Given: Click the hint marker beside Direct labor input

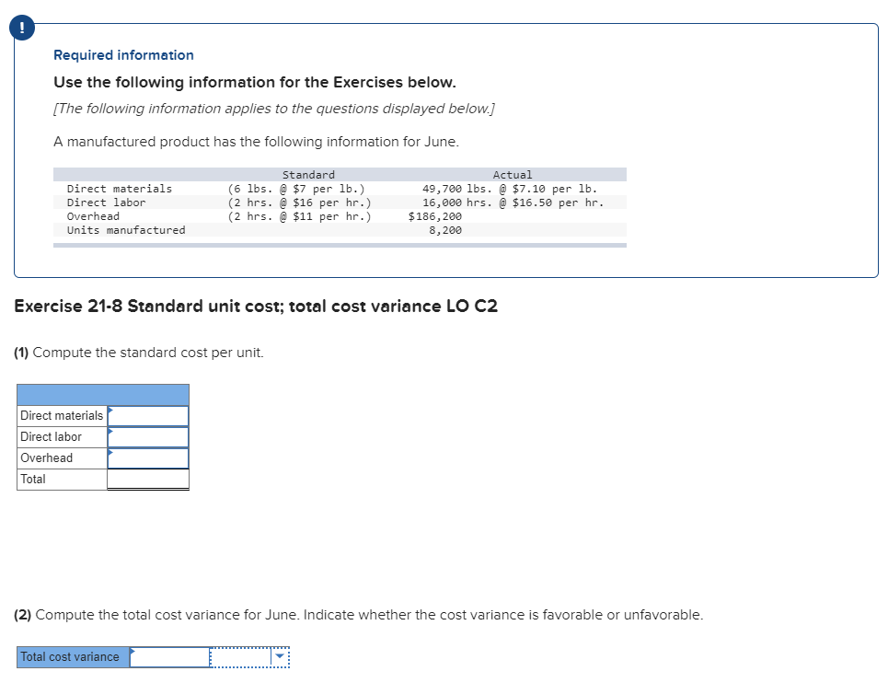Looking at the screenshot, I should click(x=110, y=430).
